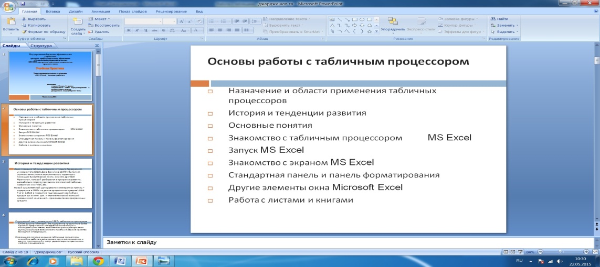Select the text box shape icon

[x=332, y=19]
